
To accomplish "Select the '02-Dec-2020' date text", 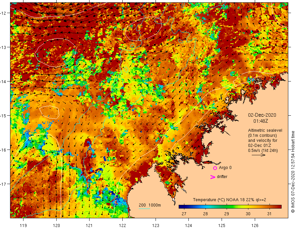I will click(x=262, y=115).
